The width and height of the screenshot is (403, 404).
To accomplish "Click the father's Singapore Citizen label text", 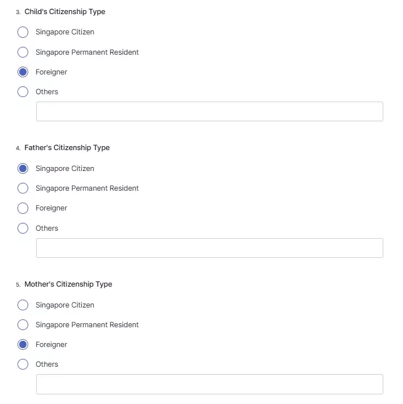I will tap(65, 169).
